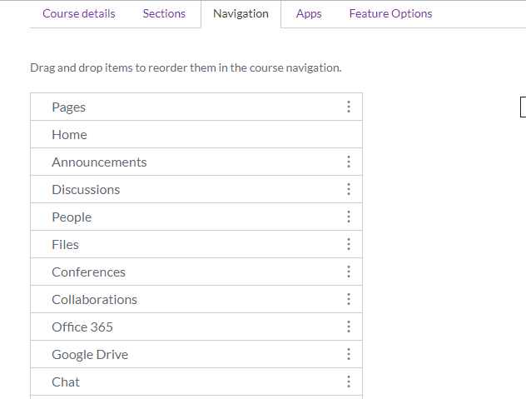Viewport: 526px width, 399px height.
Task: Open options menu for Files item
Action: click(x=348, y=244)
